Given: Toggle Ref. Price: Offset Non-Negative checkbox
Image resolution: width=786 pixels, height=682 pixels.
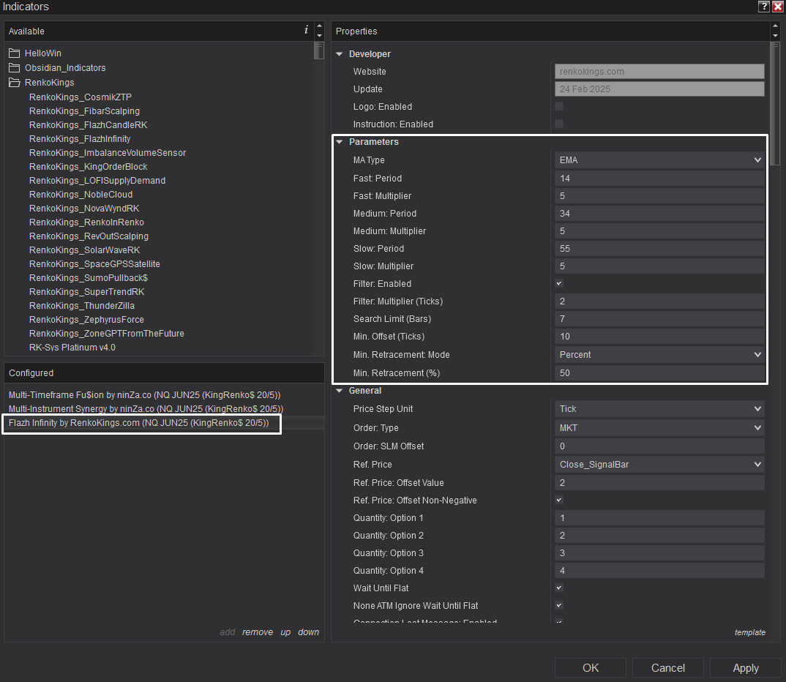Looking at the screenshot, I should click(559, 500).
